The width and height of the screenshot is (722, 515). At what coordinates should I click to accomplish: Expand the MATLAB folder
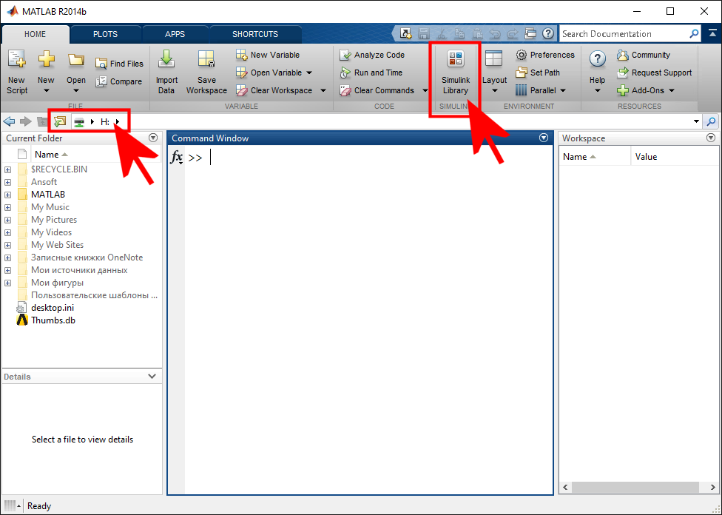[8, 195]
